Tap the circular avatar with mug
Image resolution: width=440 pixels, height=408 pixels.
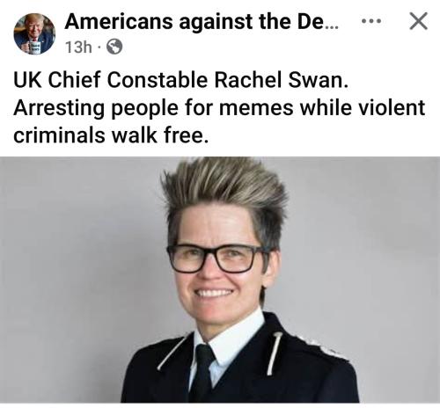[34, 33]
